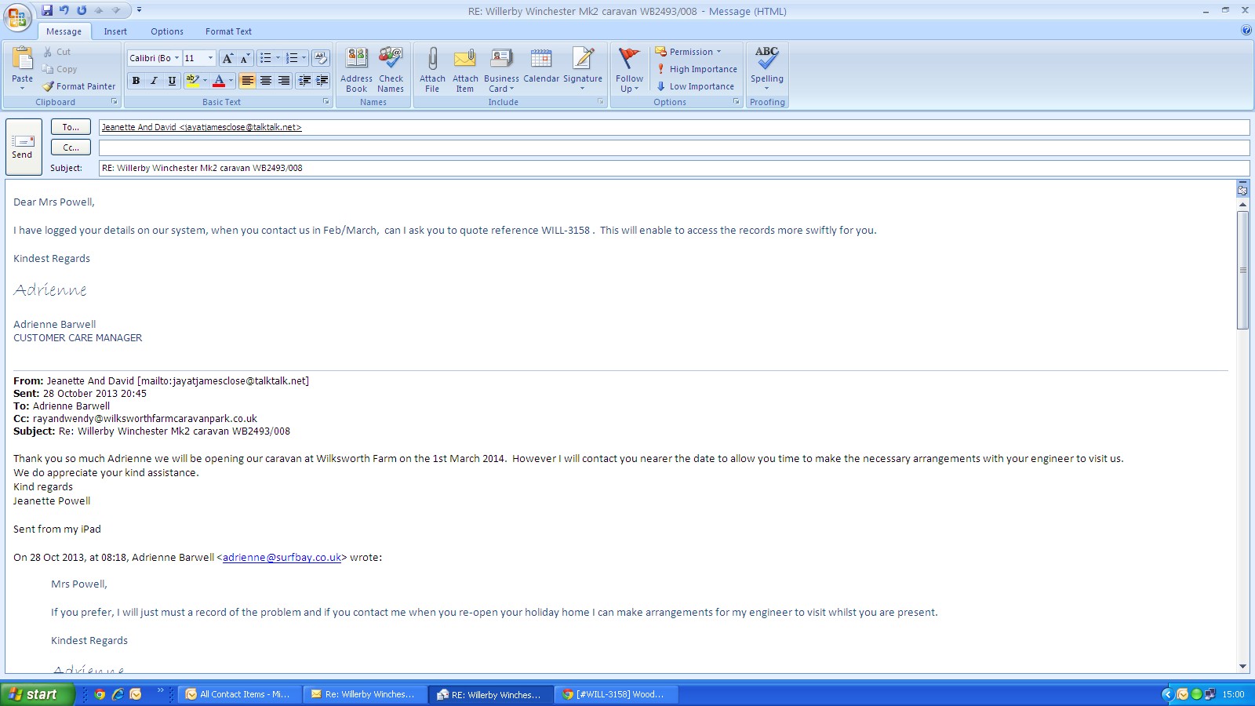Open the font color dropdown arrow
This screenshot has height=706, width=1255.
[x=231, y=81]
